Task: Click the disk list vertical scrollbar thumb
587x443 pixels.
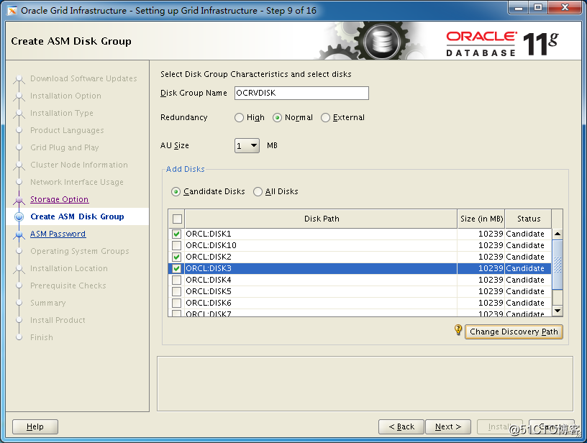Action: tap(558, 265)
